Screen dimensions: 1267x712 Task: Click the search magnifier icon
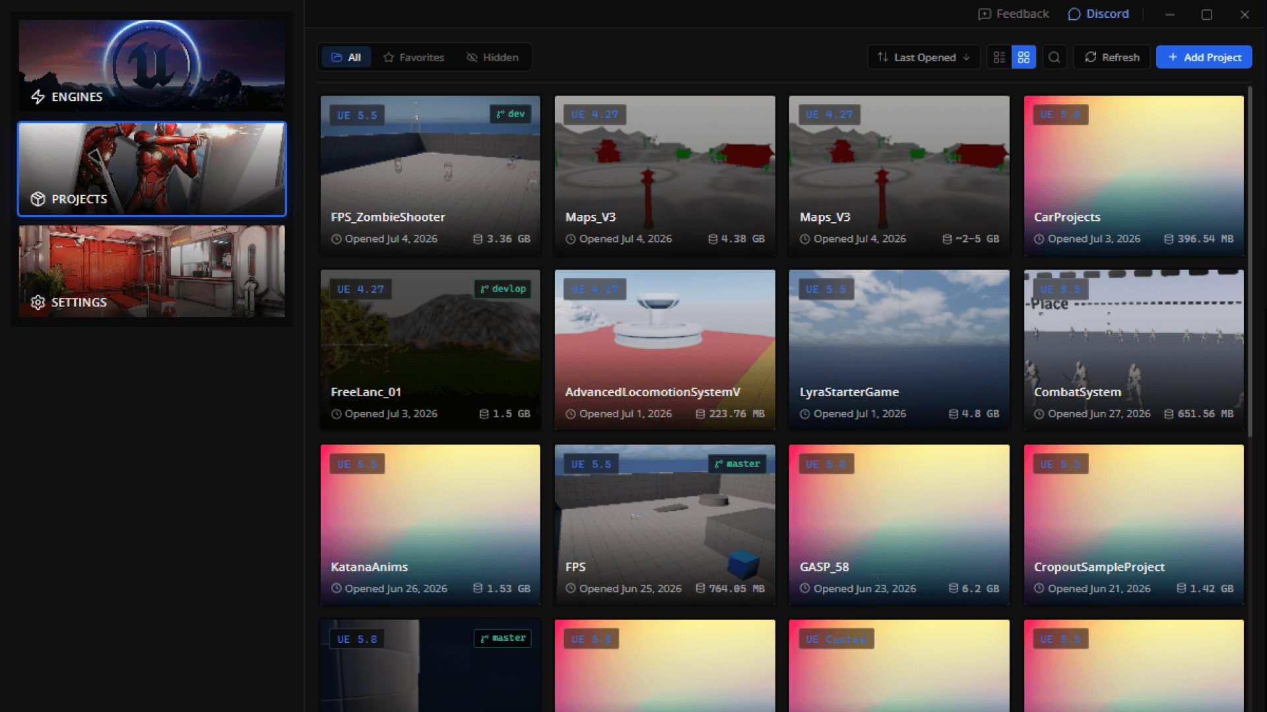1055,57
